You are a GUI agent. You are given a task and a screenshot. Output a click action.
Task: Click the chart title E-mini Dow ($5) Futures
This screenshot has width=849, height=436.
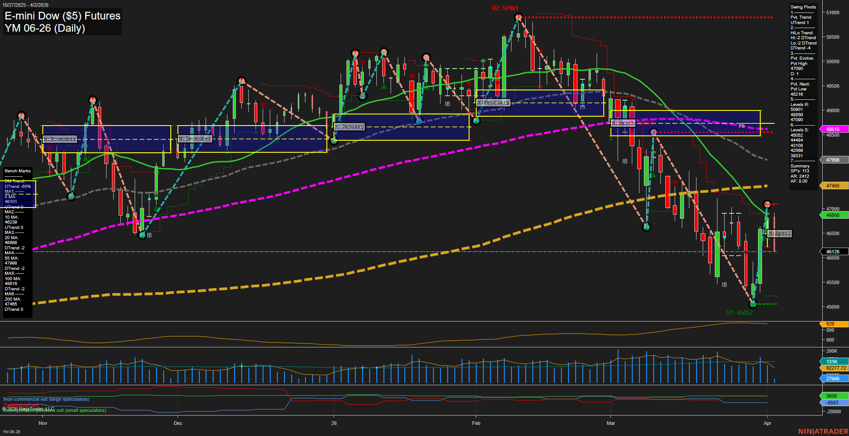pyautogui.click(x=62, y=16)
